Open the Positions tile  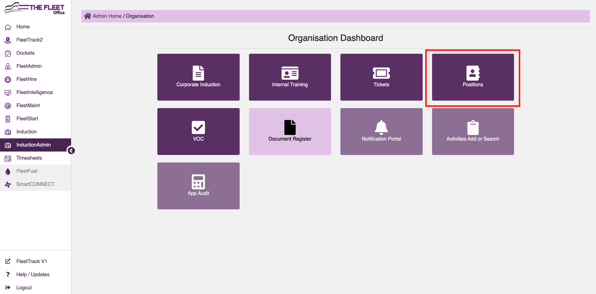[x=473, y=77]
